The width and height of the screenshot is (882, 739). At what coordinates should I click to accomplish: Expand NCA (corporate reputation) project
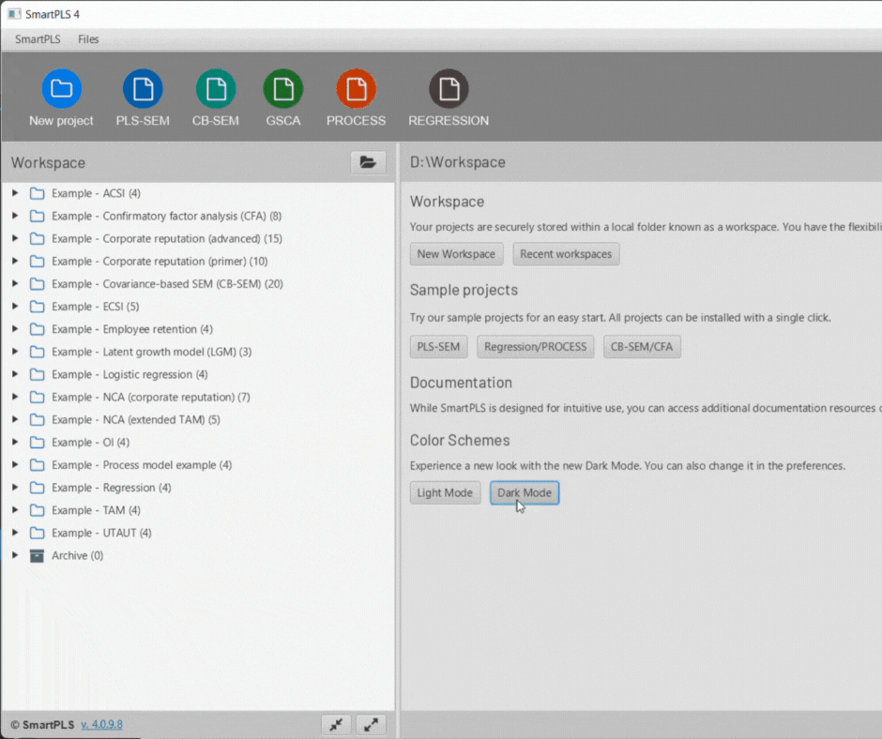[15, 397]
